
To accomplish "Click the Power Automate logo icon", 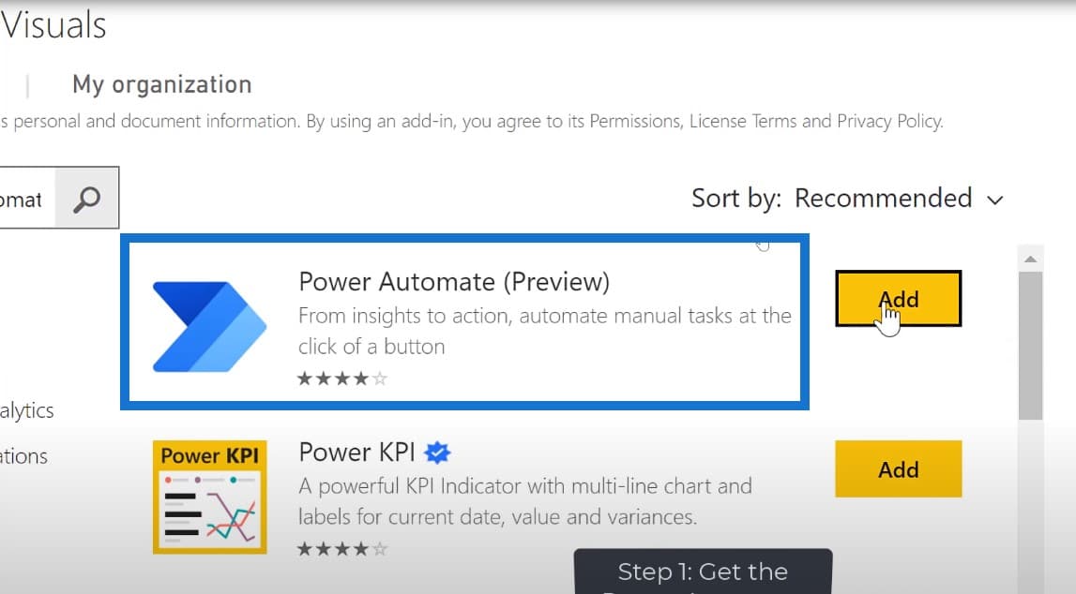I will (209, 326).
